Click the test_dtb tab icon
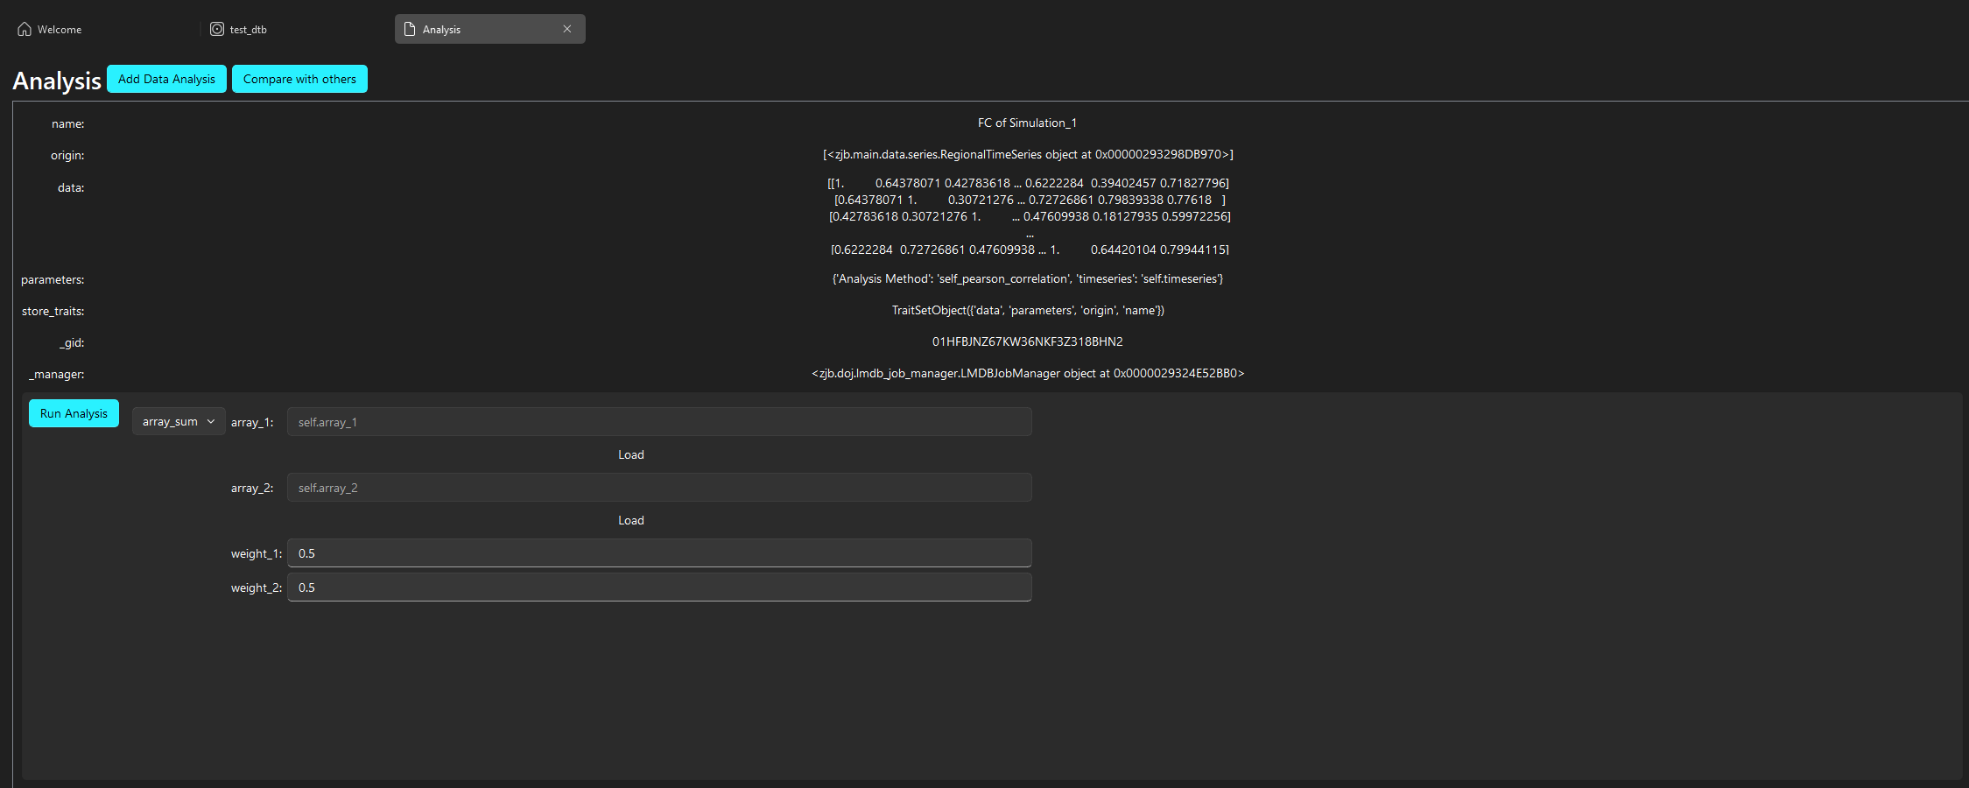Image resolution: width=1969 pixels, height=788 pixels. pyautogui.click(x=217, y=29)
